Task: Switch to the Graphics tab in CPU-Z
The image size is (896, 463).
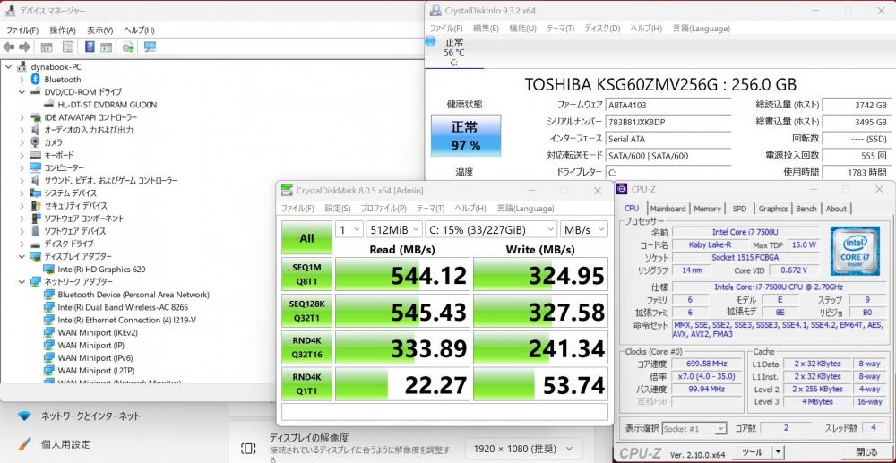Action: (x=773, y=209)
